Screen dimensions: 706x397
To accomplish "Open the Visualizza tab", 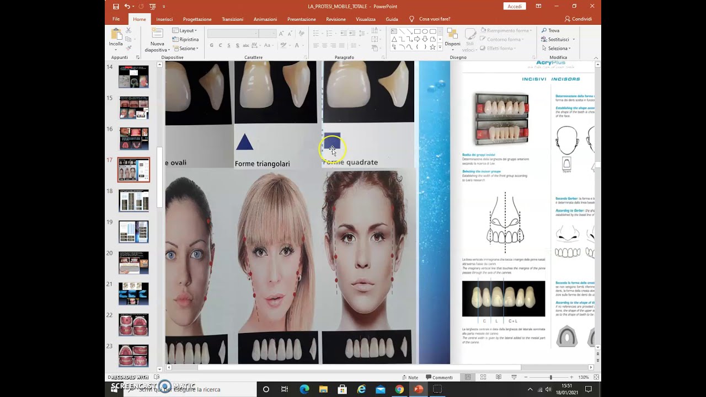I will pyautogui.click(x=366, y=19).
